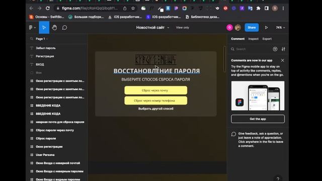
Task: Select the Сброс пароля frame
Action: tap(46, 138)
